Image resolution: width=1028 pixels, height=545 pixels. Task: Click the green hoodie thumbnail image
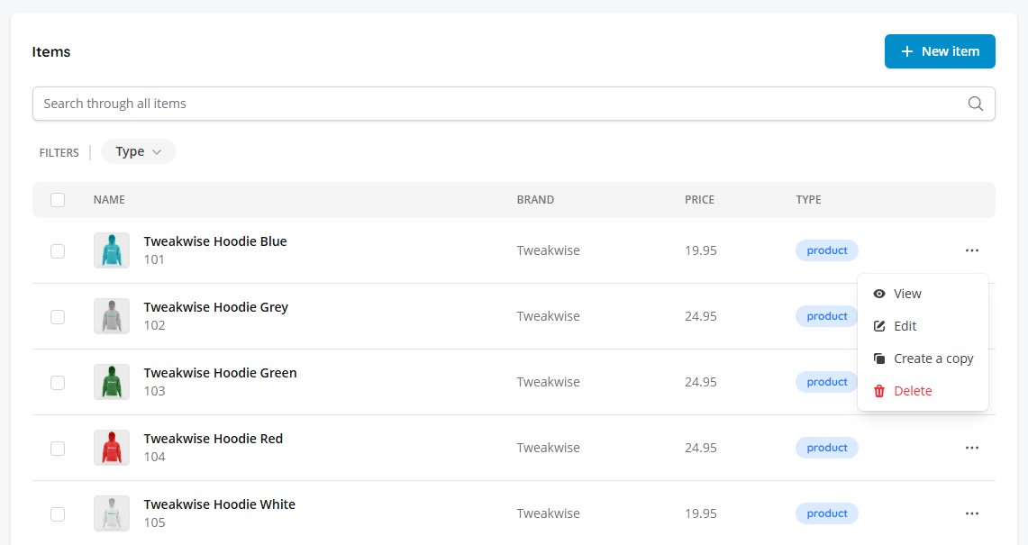[x=112, y=382]
